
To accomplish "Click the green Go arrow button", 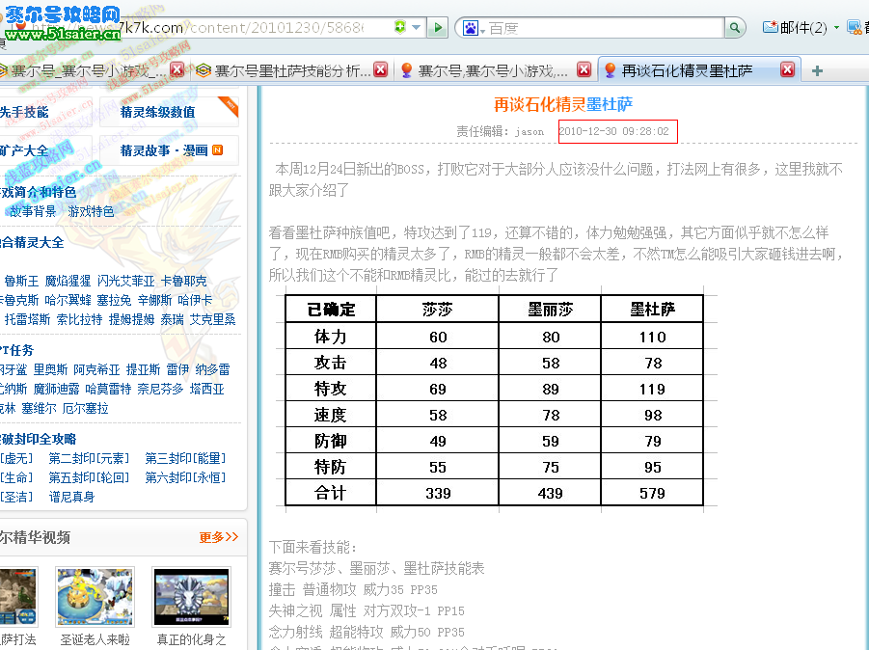I will (x=437, y=27).
